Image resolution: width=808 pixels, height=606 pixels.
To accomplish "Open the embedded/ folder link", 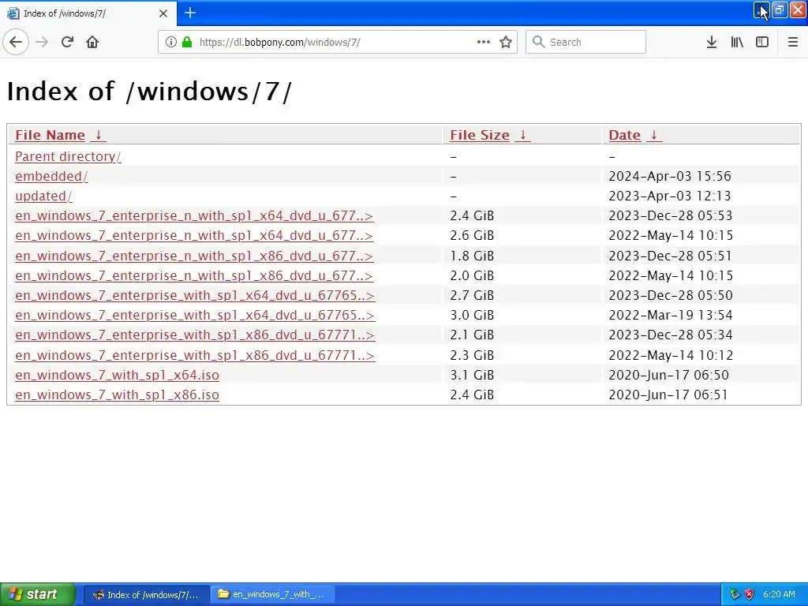I will tap(51, 176).
